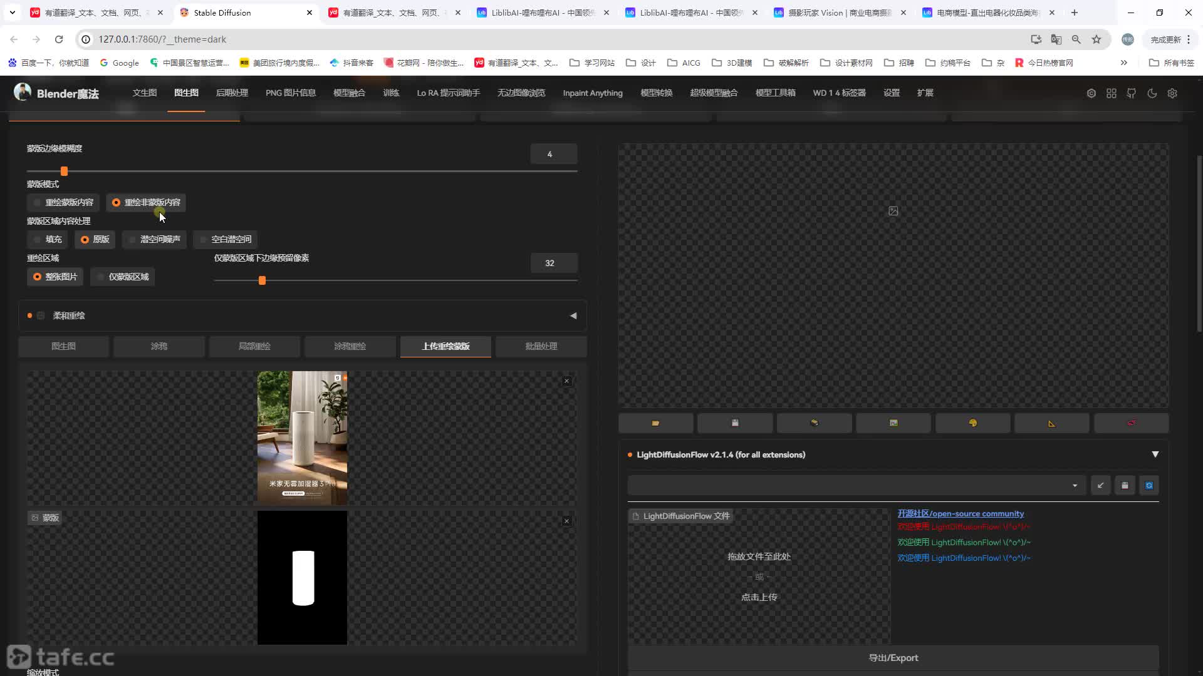Select 重绘非蒙版内容 mask mode
The image size is (1203, 676).
coord(145,202)
